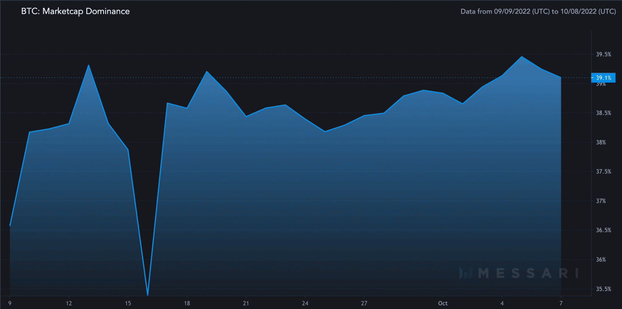Image resolution: width=622 pixels, height=309 pixels.
Task: Select the Oct label on the x-axis
Action: pos(443,303)
